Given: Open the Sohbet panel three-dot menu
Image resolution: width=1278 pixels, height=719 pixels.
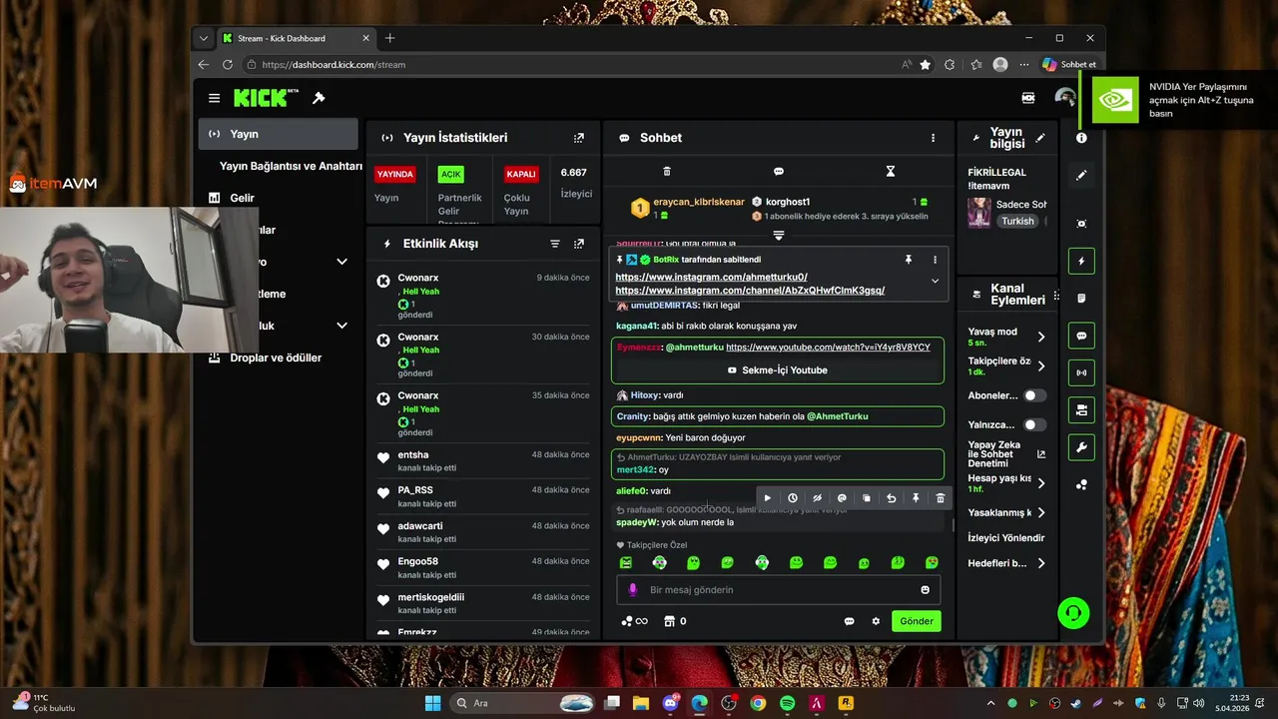Looking at the screenshot, I should [x=934, y=138].
